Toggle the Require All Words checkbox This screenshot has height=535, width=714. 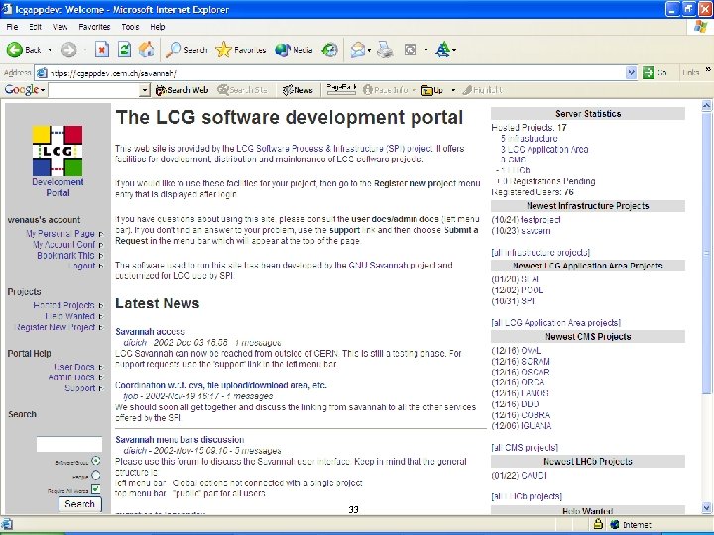[95, 489]
